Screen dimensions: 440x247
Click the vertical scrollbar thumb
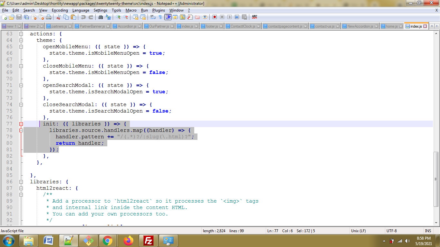pos(436,179)
